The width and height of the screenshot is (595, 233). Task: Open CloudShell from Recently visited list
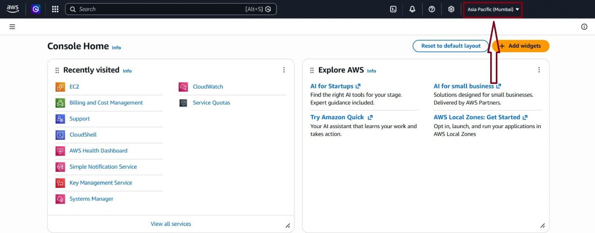tap(83, 135)
